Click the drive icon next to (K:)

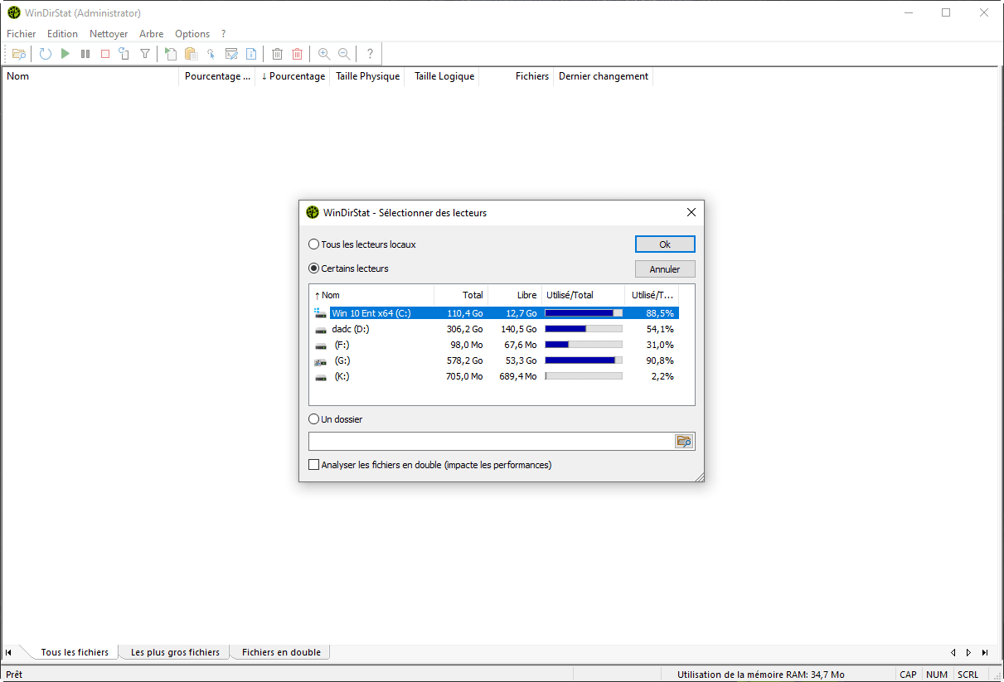[321, 376]
